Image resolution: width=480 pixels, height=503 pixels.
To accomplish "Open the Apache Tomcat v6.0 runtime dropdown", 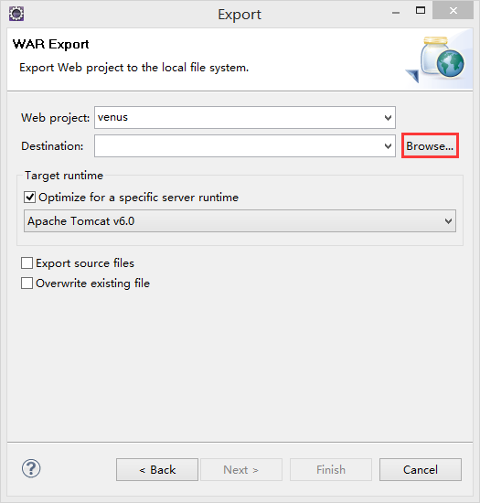I will 240,221.
